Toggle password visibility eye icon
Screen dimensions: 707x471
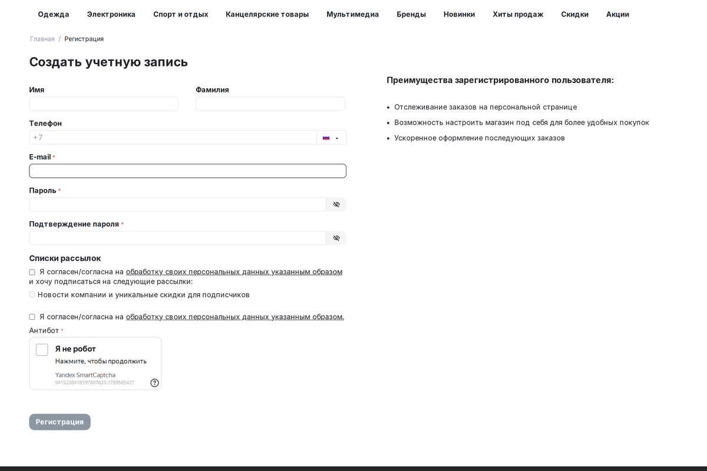[336, 204]
